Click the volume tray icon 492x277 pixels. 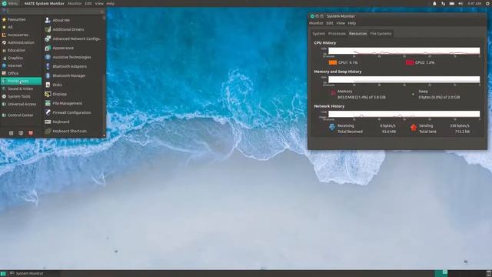click(x=460, y=3)
